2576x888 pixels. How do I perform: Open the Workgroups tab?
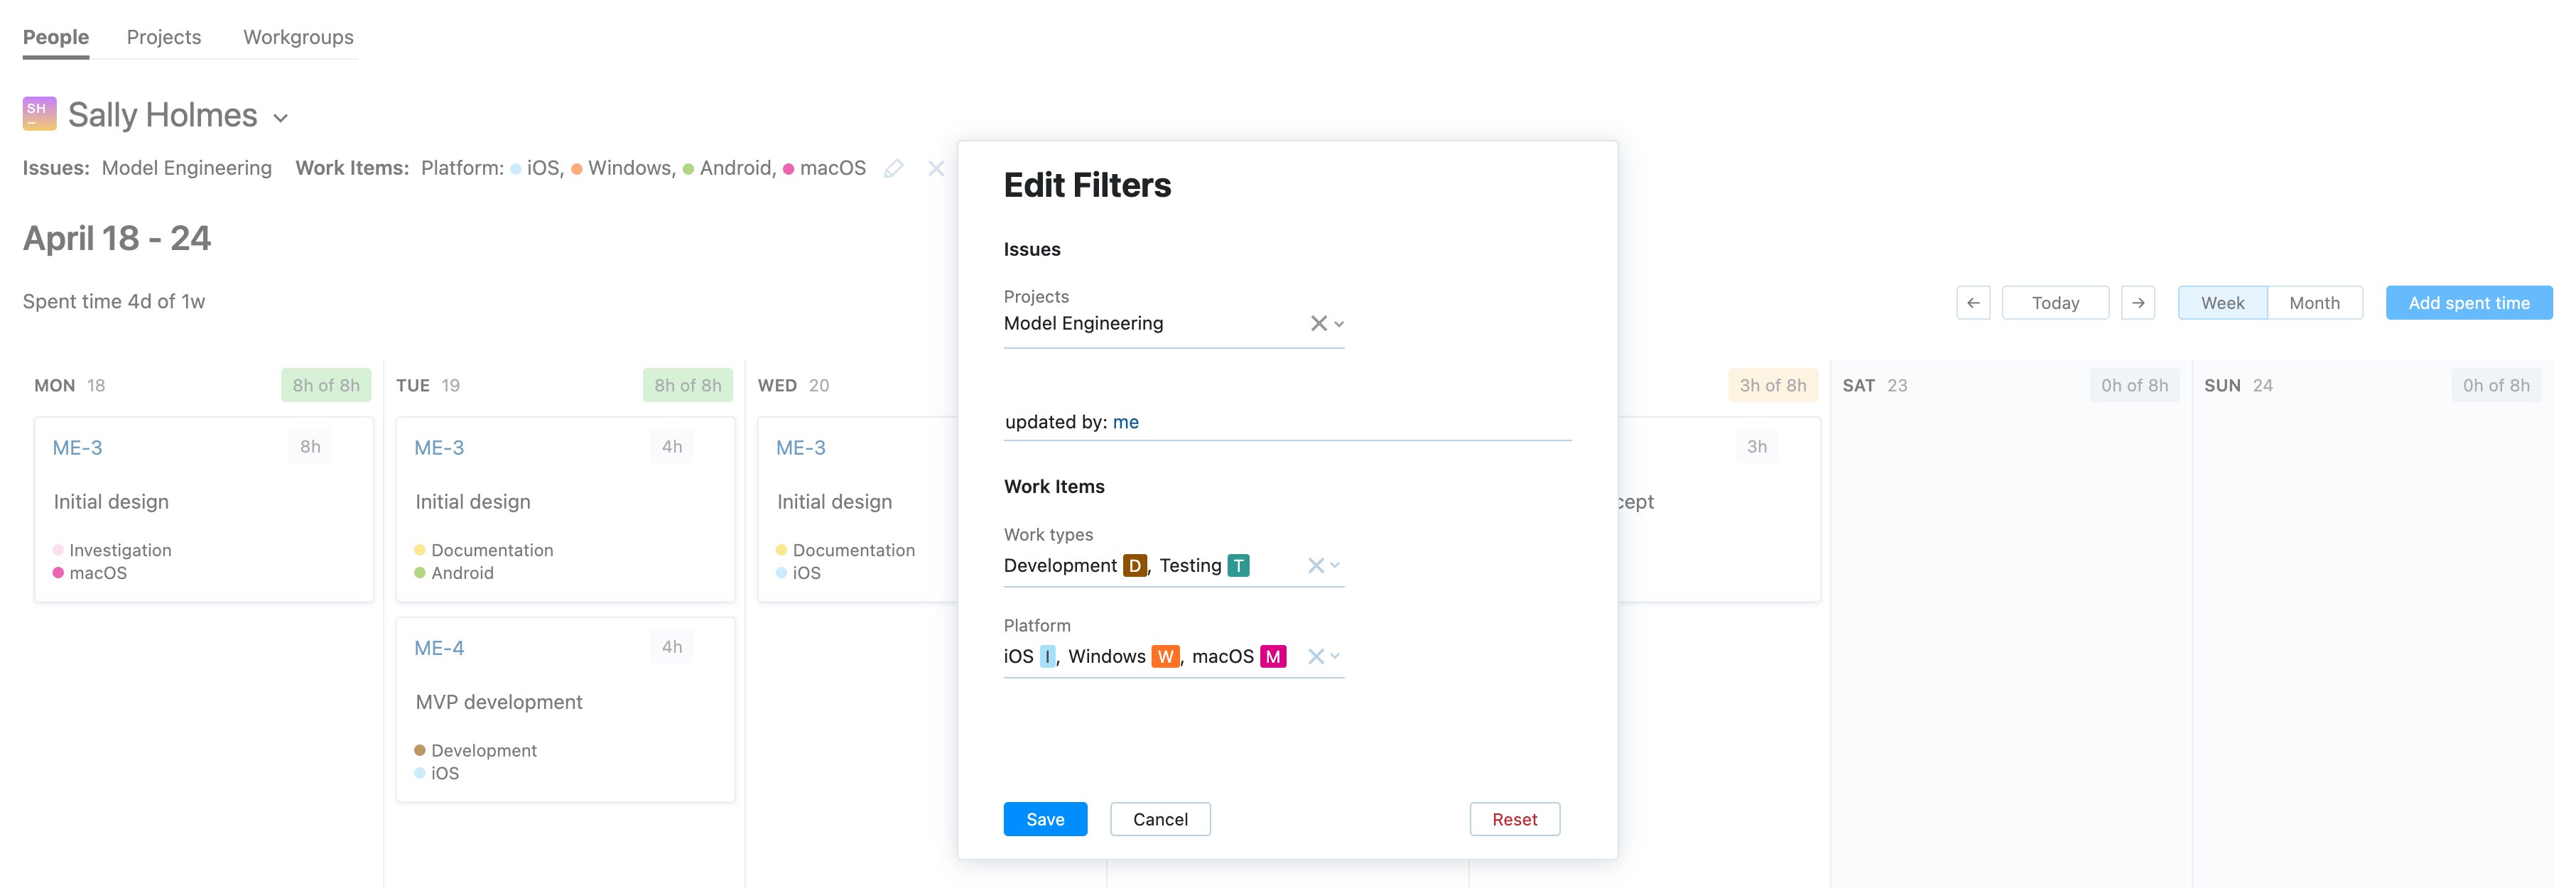click(297, 36)
